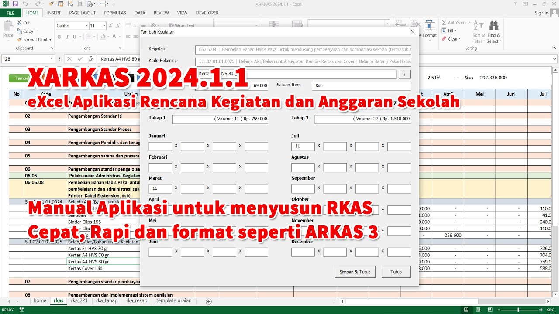Image resolution: width=559 pixels, height=314 pixels.
Task: Expand the formula bar
Action: coord(554,59)
